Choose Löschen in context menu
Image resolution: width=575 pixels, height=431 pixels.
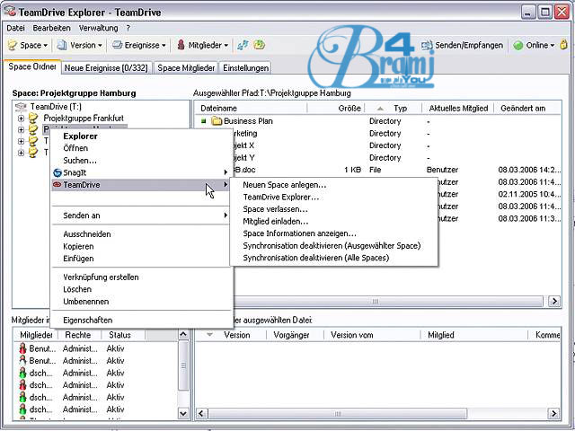tap(141, 289)
